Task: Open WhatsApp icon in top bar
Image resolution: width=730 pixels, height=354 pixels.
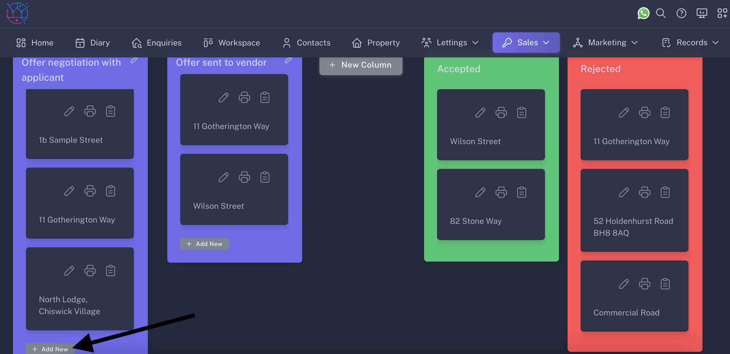Action: tap(643, 13)
